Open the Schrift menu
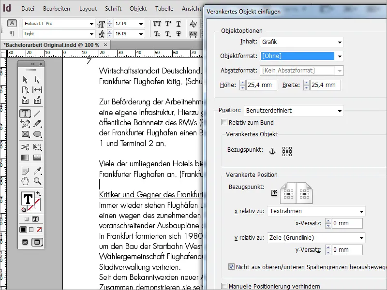This screenshot has height=290, width=387. pyautogui.click(x=113, y=9)
